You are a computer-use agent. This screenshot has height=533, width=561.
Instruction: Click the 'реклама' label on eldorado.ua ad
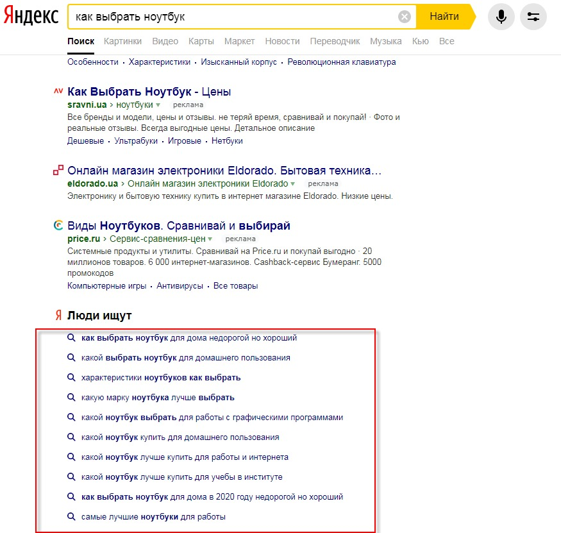coord(323,183)
